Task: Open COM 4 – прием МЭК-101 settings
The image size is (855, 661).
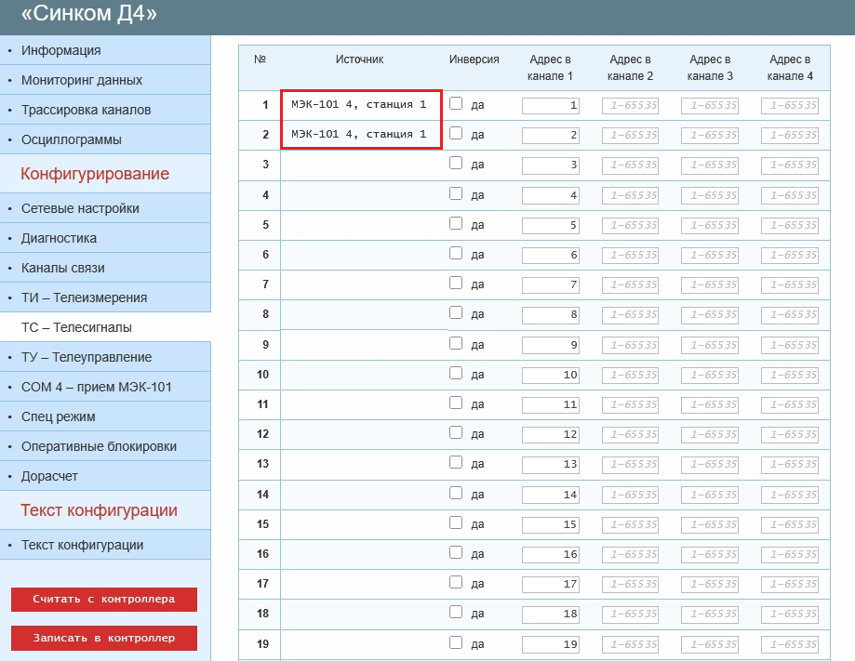Action: 97,387
